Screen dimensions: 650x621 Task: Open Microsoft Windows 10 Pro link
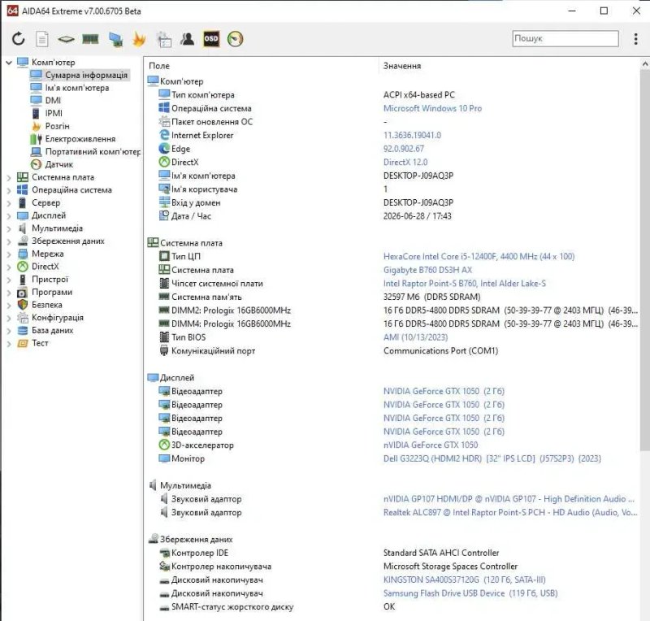(432, 108)
